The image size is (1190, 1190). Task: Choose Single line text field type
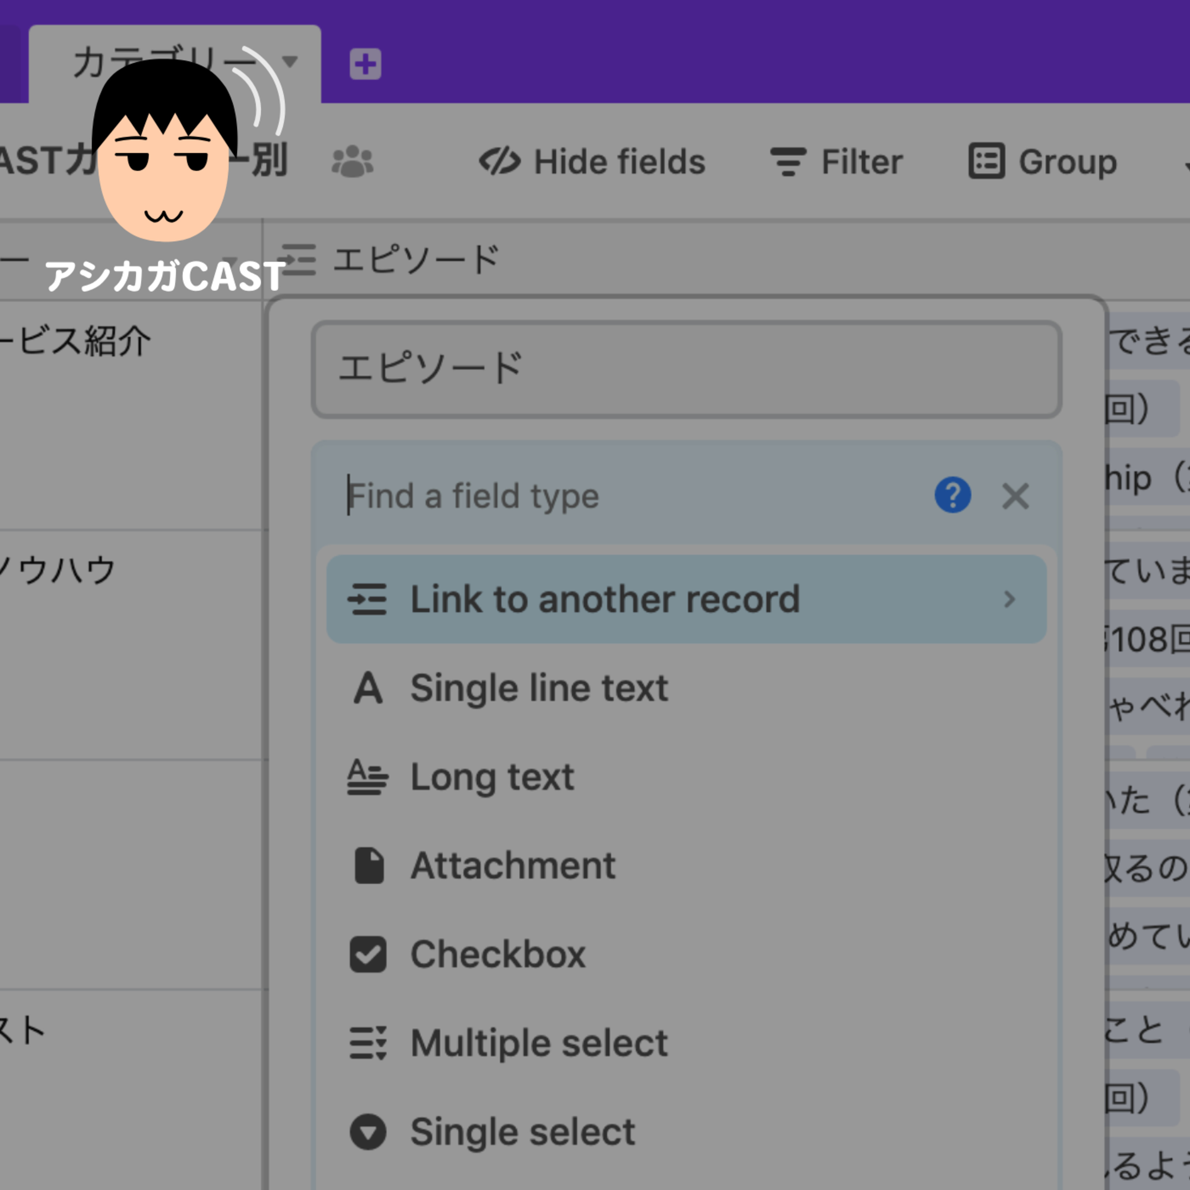click(x=539, y=688)
